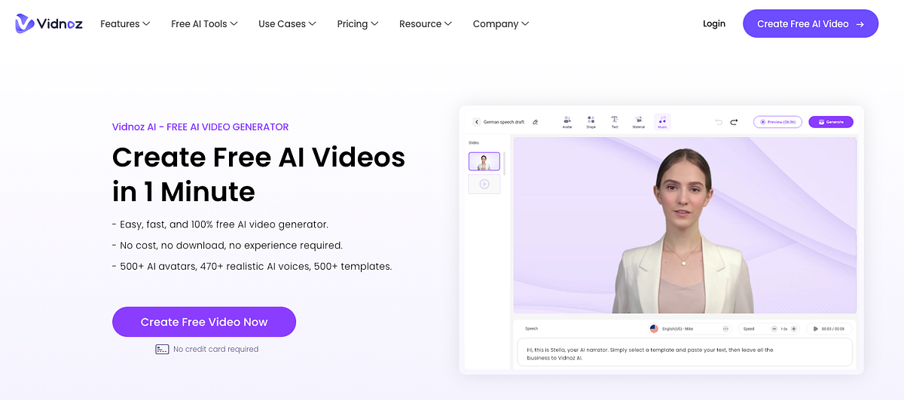The height and width of the screenshot is (400, 904).
Task: Click Create Free Video Now button
Action: [x=204, y=322]
